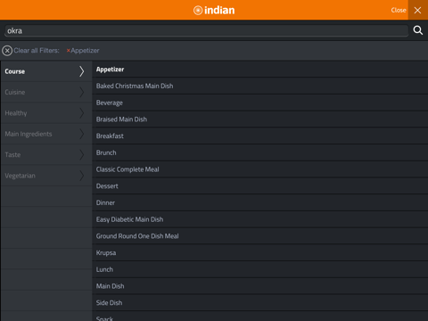Expand the Cuisine chevron arrow
Screen dimensions: 428x321
point(82,92)
